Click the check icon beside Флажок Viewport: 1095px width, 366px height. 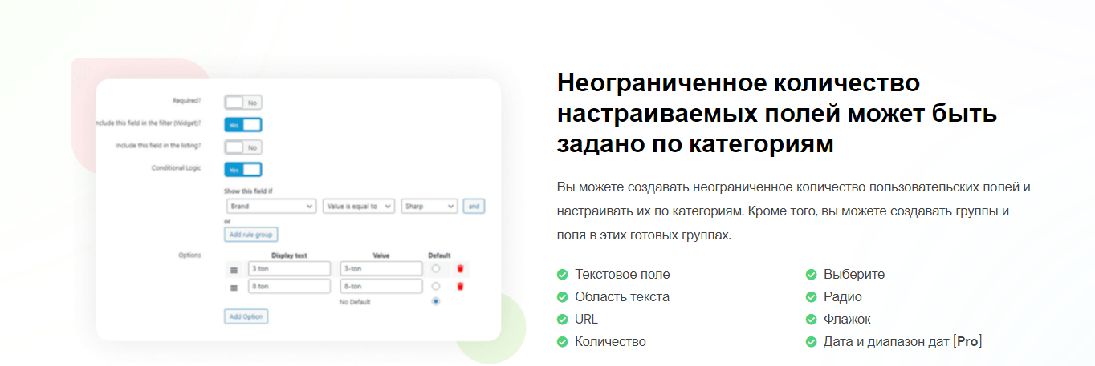812,320
